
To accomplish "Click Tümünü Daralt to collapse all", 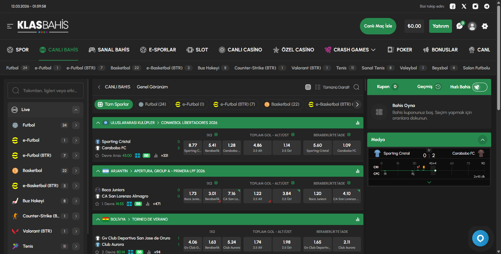I will [332, 87].
